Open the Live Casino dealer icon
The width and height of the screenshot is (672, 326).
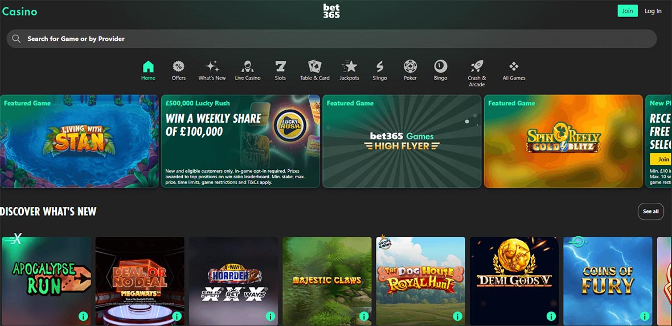[247, 66]
